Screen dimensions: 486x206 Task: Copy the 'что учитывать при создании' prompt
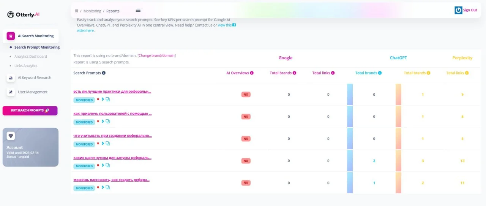(108, 144)
